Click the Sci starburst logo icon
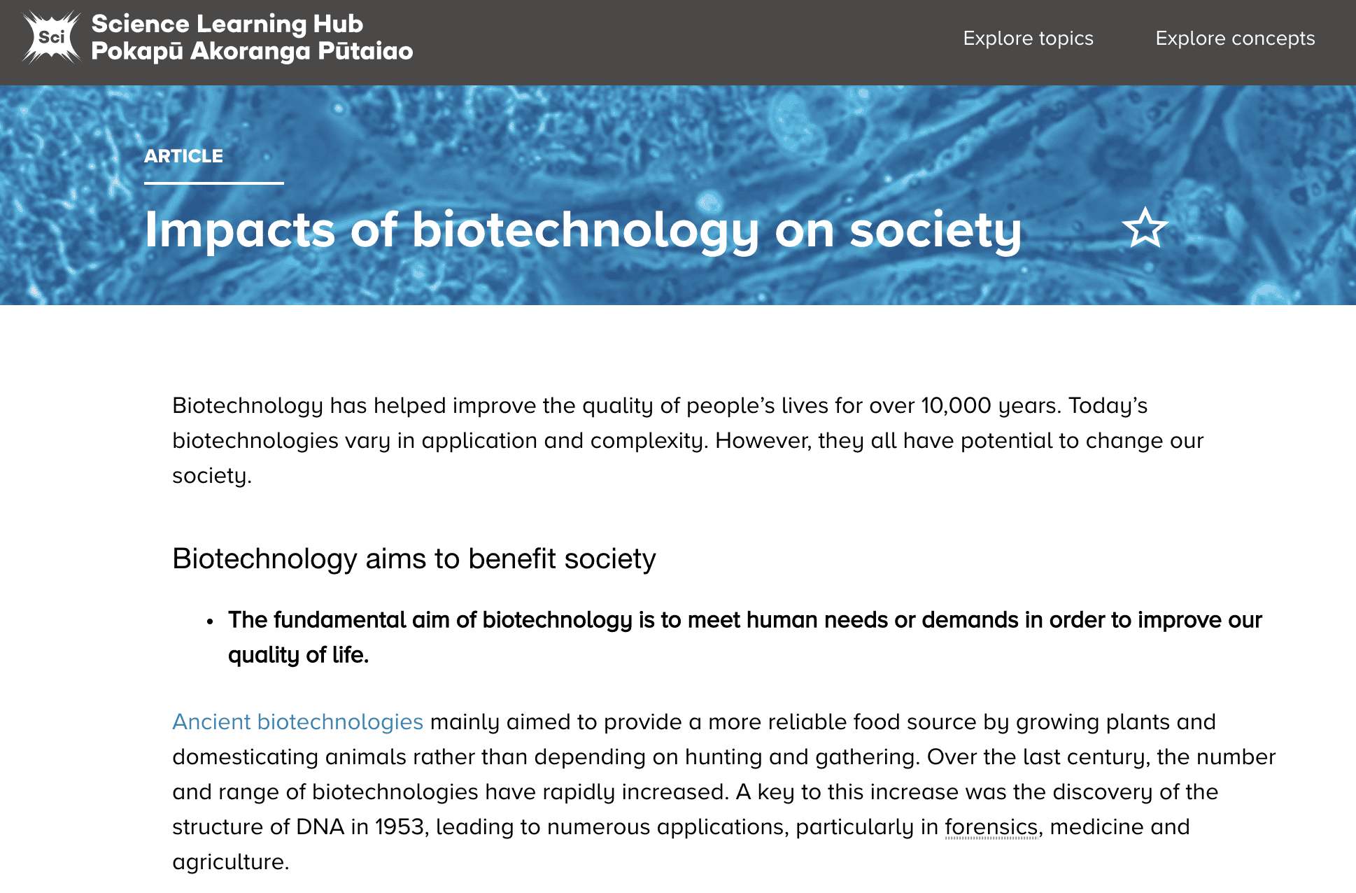This screenshot has width=1356, height=893. coord(52,38)
